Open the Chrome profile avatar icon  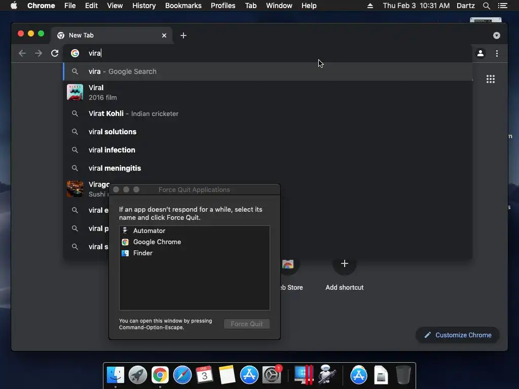(480, 53)
